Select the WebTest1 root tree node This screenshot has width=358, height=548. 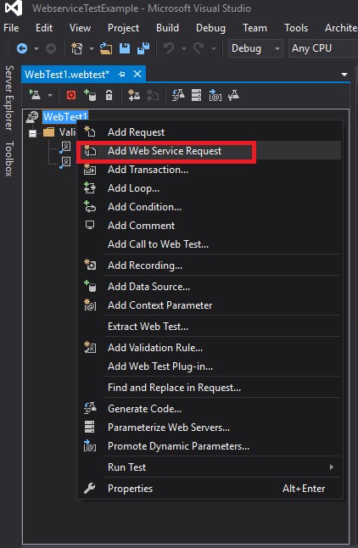(x=65, y=116)
